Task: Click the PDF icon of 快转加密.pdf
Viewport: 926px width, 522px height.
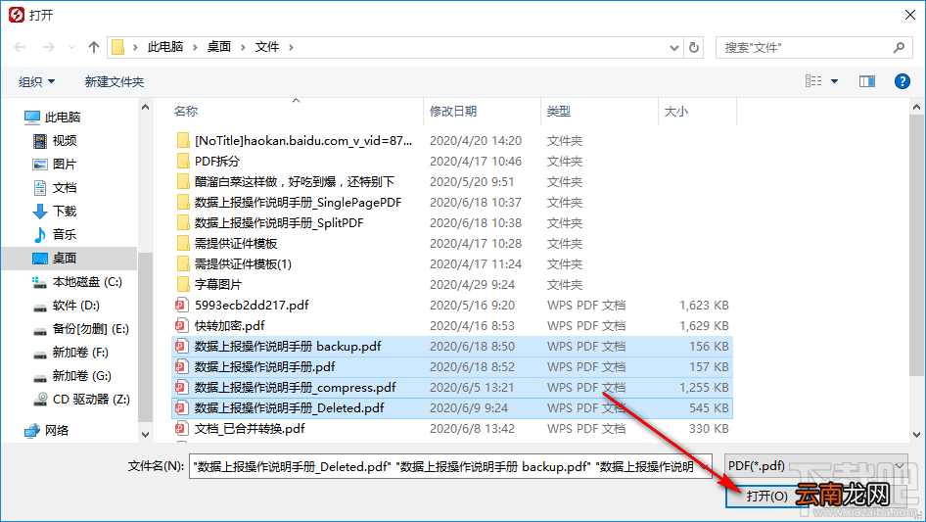Action: coord(181,326)
